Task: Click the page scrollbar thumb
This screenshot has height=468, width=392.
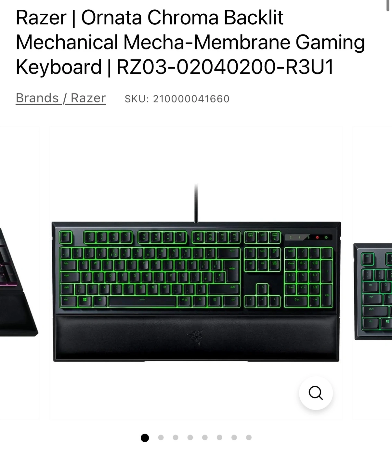Action: [388, 6]
